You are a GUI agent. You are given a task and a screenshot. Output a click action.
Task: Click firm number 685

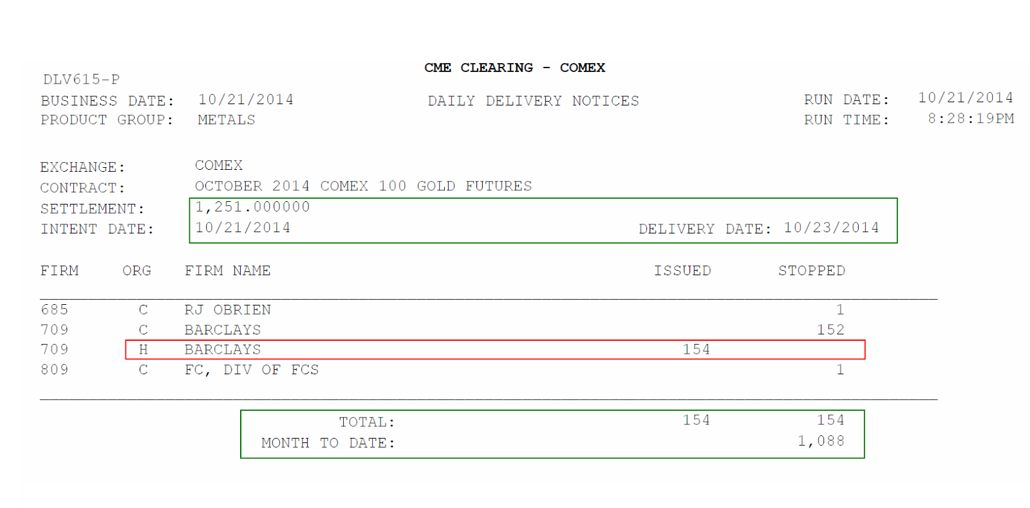point(54,310)
